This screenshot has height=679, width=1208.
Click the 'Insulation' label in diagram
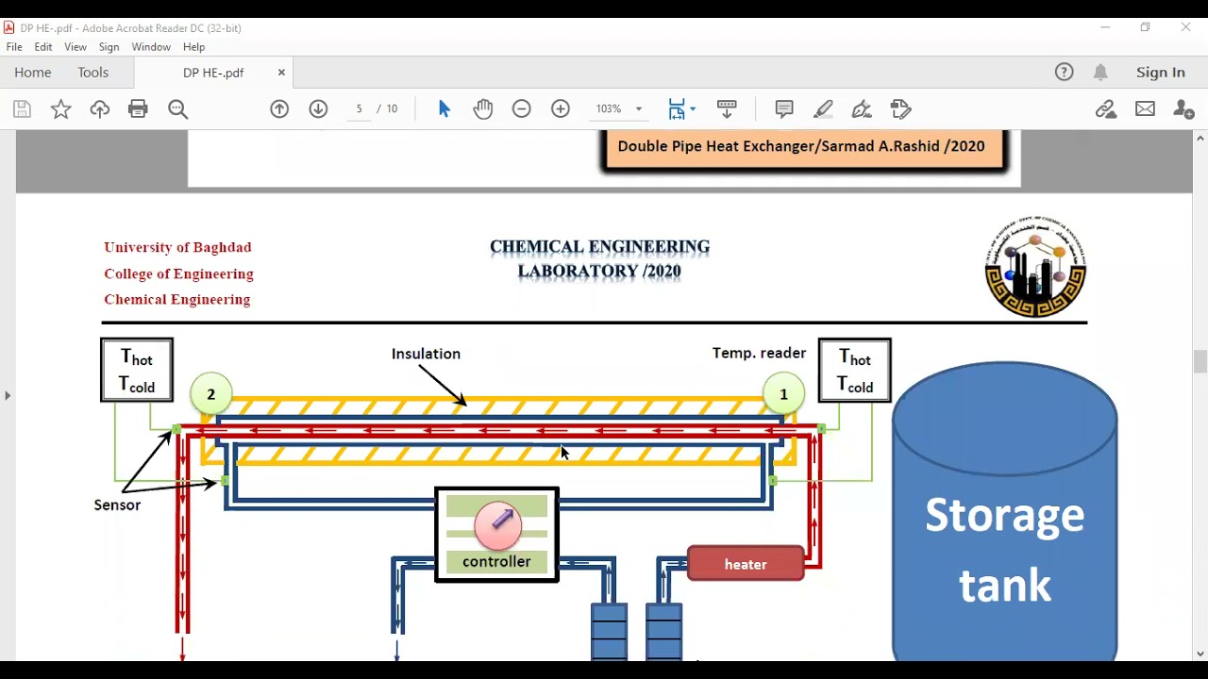point(426,354)
